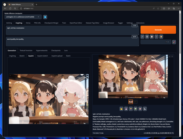
Task: Open the Extensions tab
Action: pos(140,23)
